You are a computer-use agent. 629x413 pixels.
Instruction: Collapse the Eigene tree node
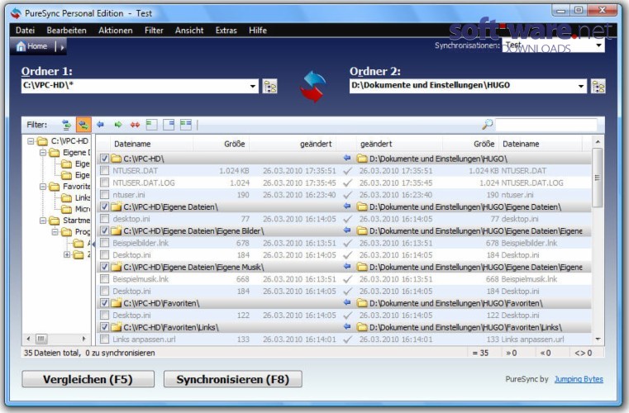point(42,153)
